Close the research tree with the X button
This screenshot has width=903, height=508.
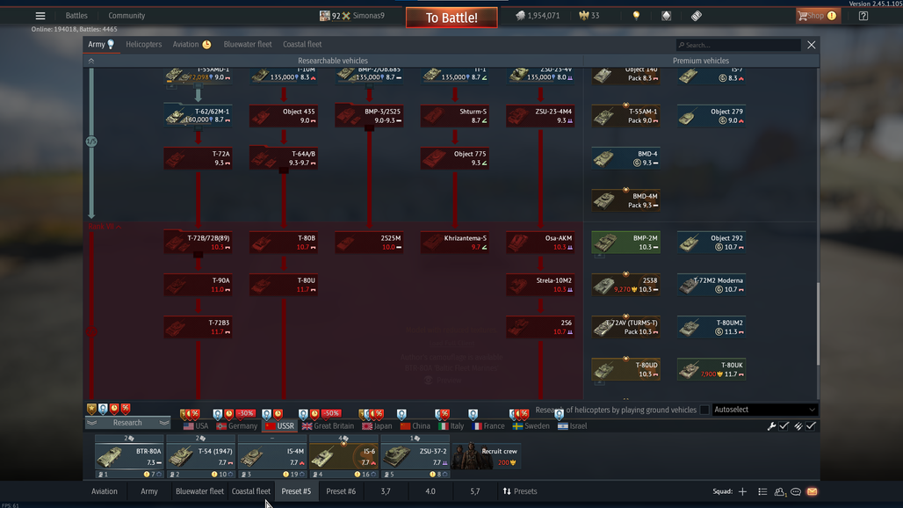[x=812, y=45]
